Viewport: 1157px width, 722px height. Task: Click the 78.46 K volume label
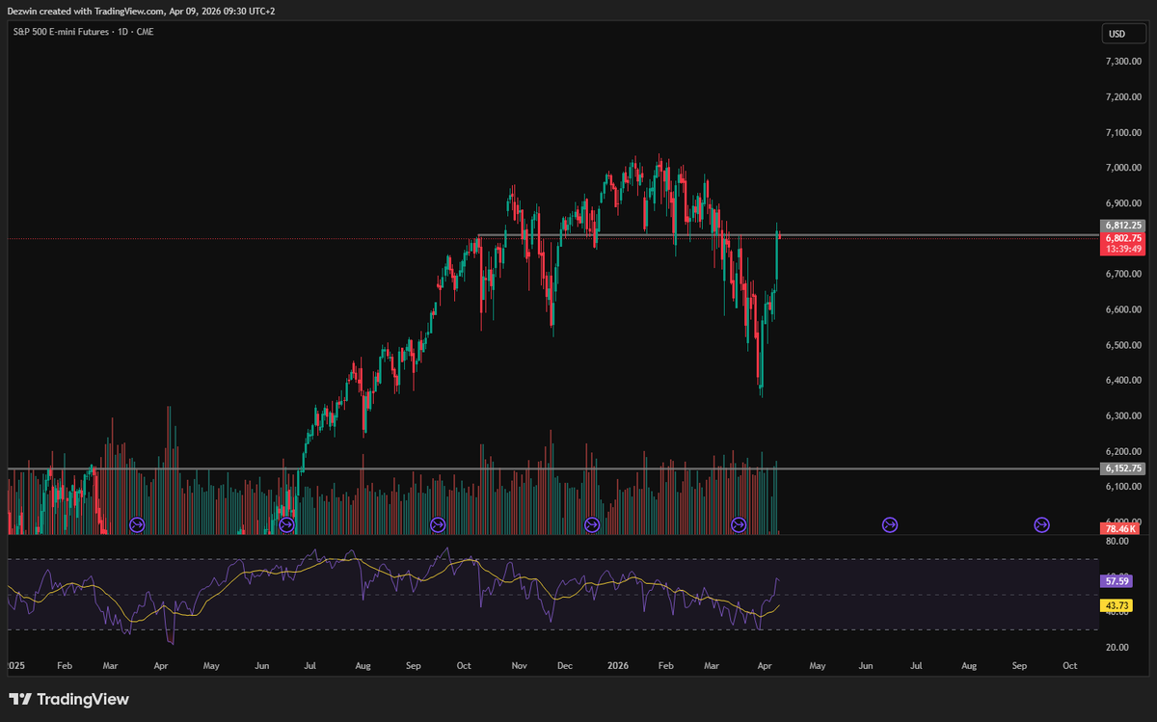click(x=1120, y=528)
